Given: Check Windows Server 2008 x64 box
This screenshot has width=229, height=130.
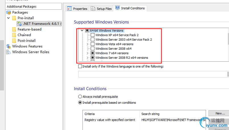Looking at the screenshot, I should click(92, 48).
